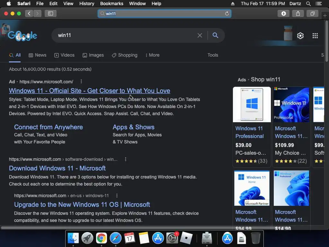Open the options dots for the en-us windows-11 result
The height and width of the screenshot is (247, 329).
click(117, 196)
